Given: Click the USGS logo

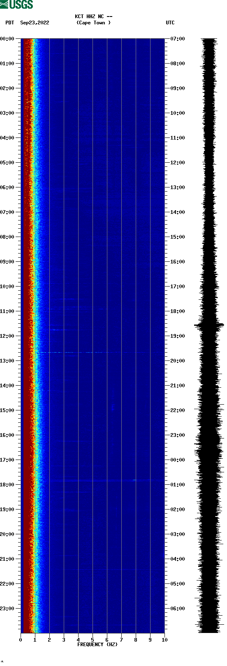Looking at the screenshot, I should coord(16,5).
